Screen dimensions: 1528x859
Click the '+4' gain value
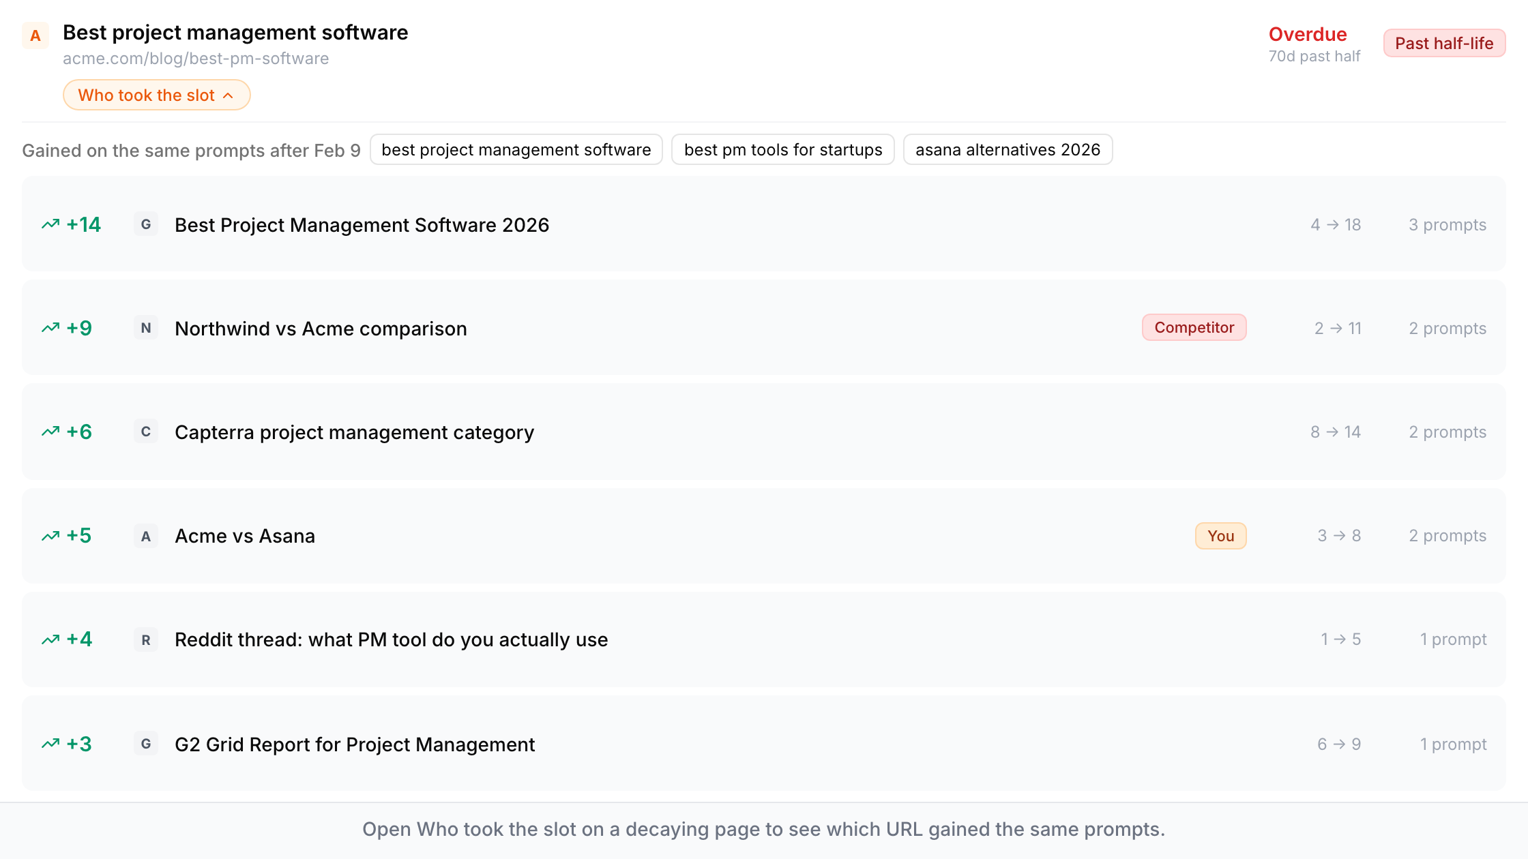[x=79, y=639]
